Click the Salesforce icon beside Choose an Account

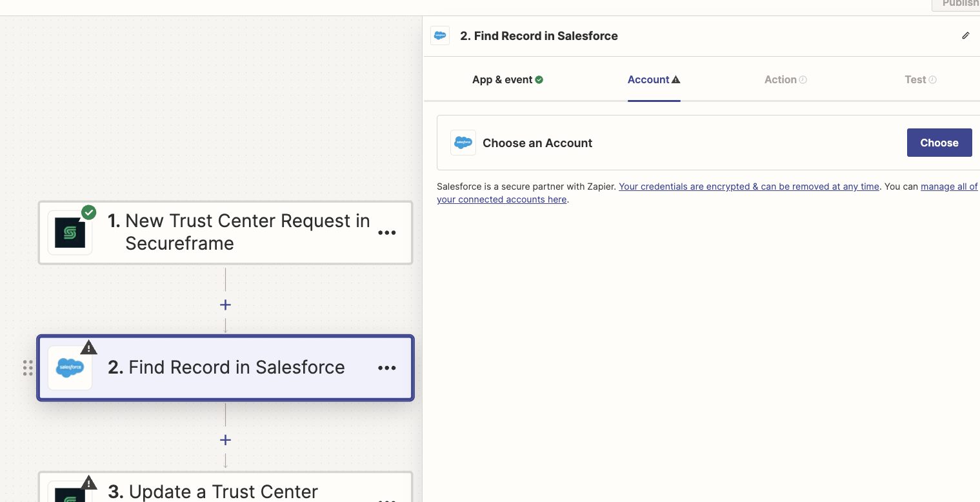[x=463, y=143]
